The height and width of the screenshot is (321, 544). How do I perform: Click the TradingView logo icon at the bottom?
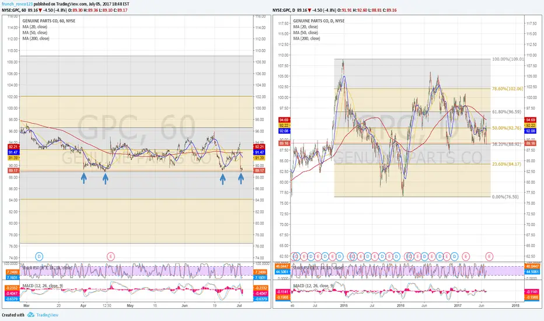[x=30, y=315]
